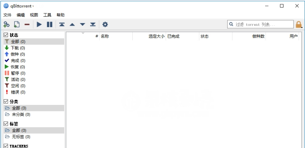Move torrent to top of queue

pos(62,24)
